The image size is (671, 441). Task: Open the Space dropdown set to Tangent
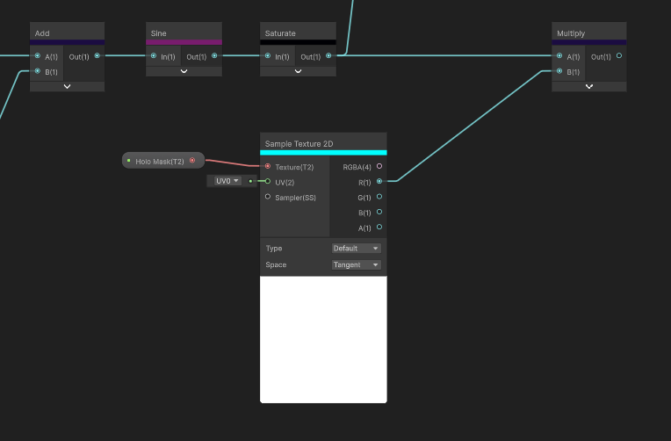pyautogui.click(x=356, y=264)
